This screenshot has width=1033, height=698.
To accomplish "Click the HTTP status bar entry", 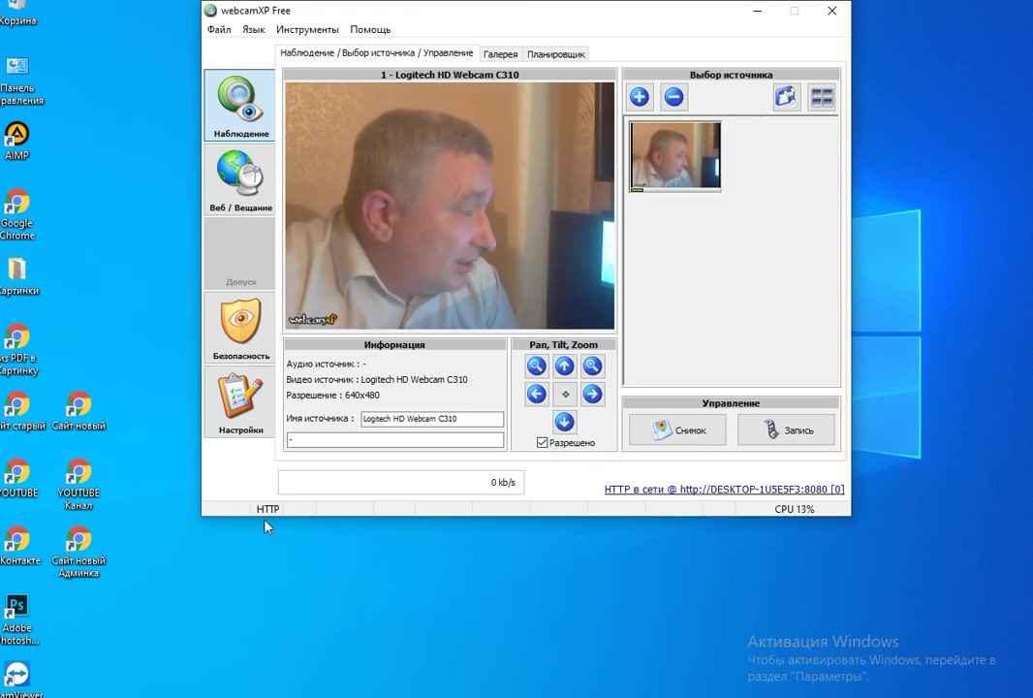I will point(267,509).
